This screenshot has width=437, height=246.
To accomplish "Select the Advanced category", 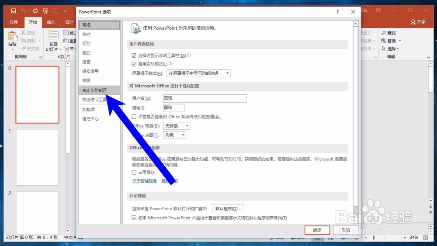I will 99,80.
